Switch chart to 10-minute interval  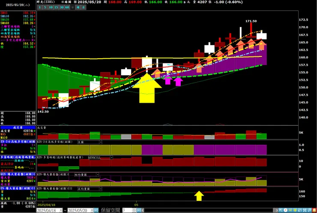51,7
